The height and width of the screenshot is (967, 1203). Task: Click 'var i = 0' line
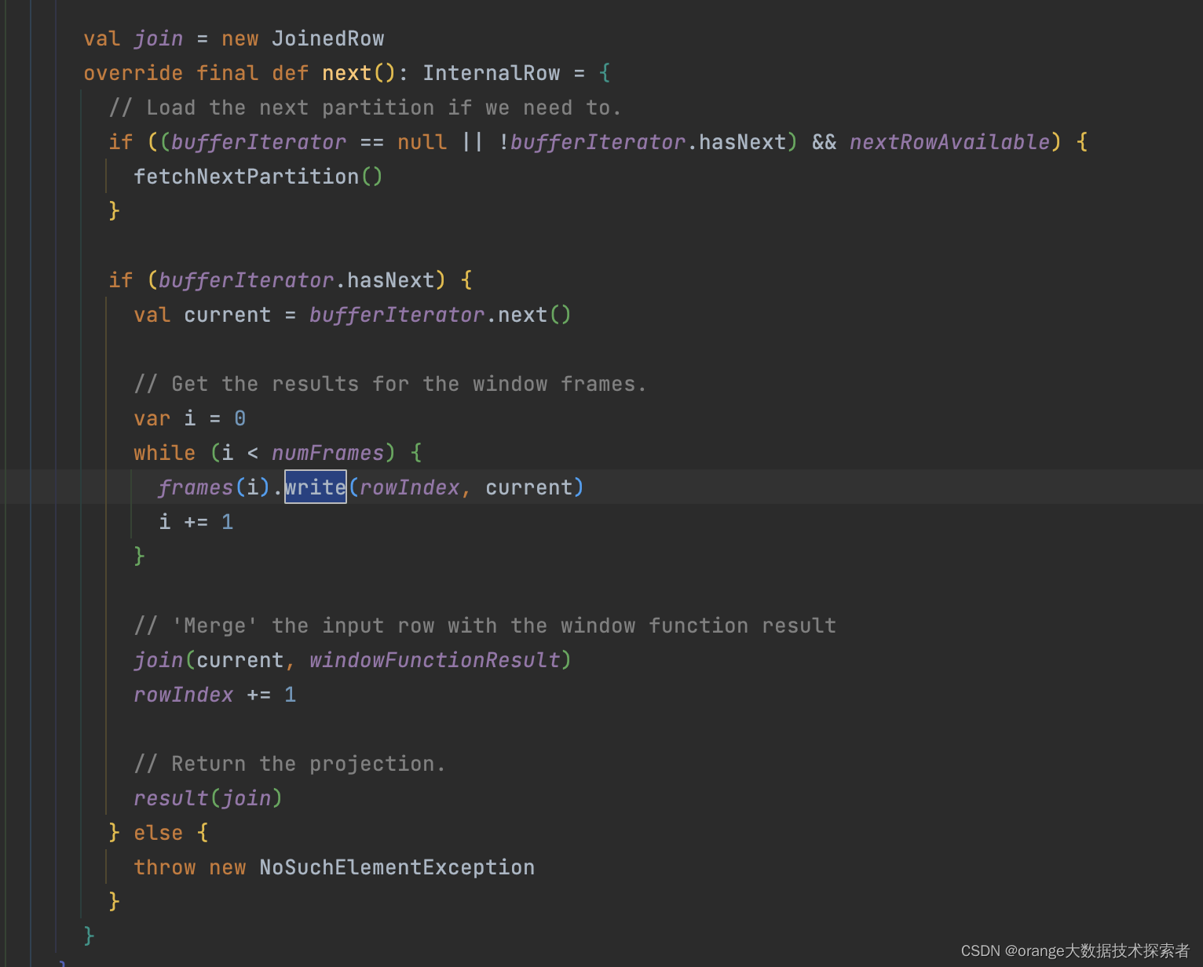190,418
